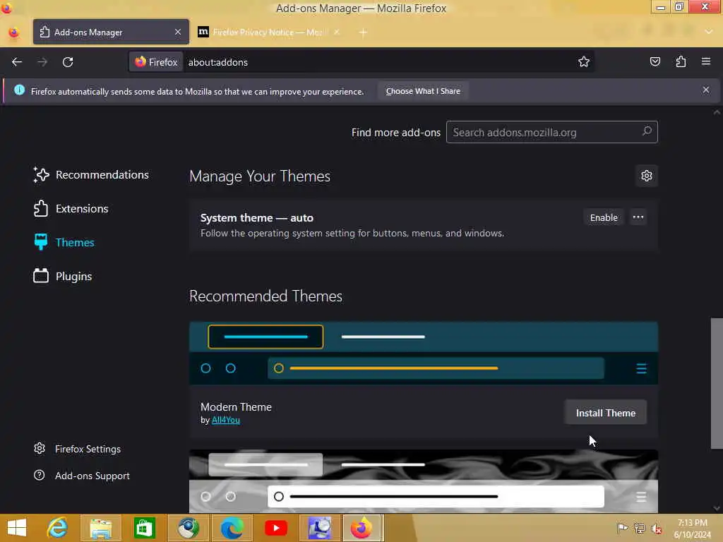Click the Firefox identity badge in address bar

[x=156, y=62]
